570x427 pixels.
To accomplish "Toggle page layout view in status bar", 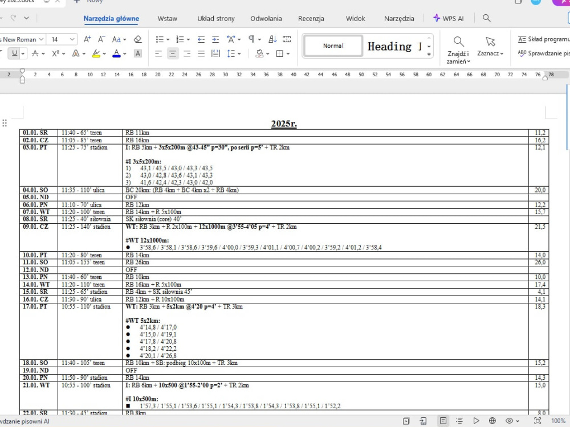I will [443, 421].
